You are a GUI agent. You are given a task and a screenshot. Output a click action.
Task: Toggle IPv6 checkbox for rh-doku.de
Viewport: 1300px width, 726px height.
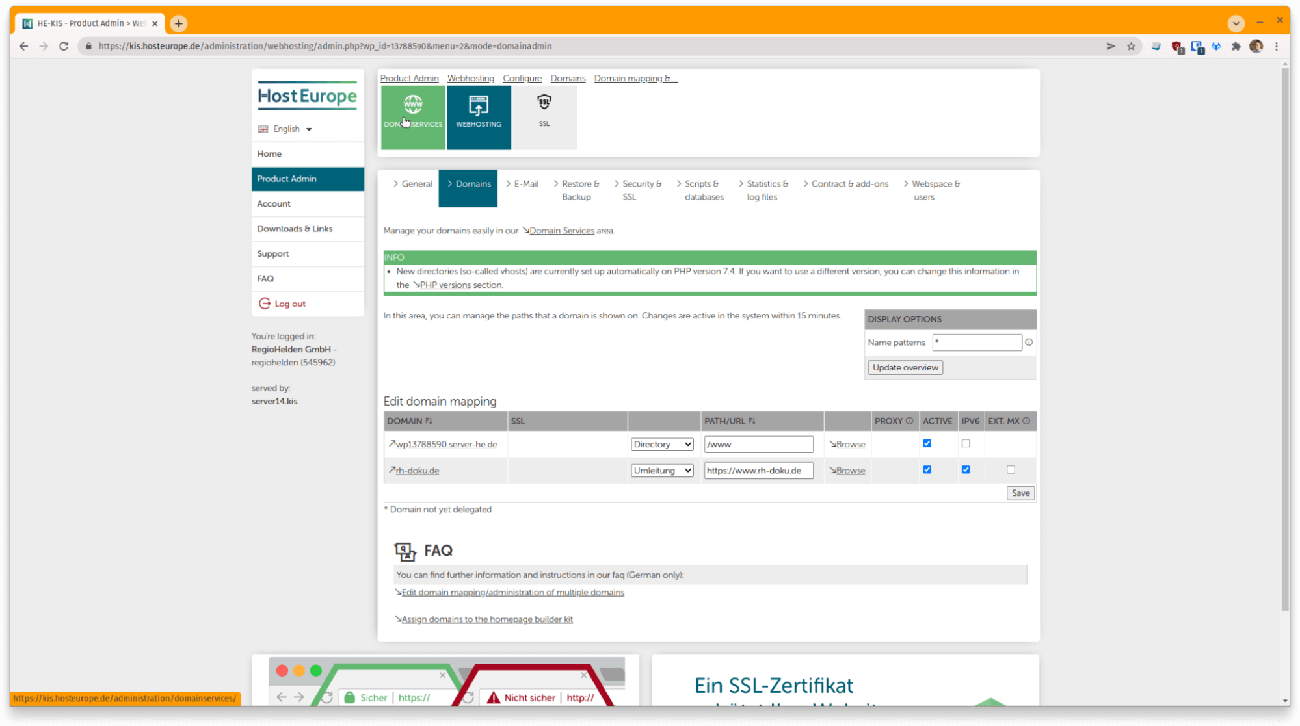966,469
